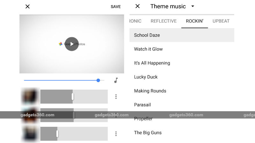Switch to the Upbeat music tab

point(221,21)
